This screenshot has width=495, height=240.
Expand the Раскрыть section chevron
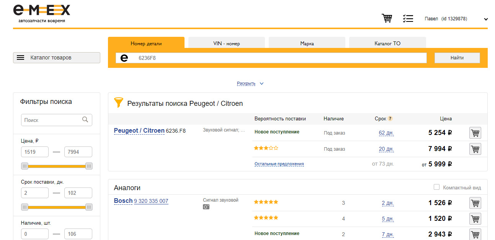[261, 84]
